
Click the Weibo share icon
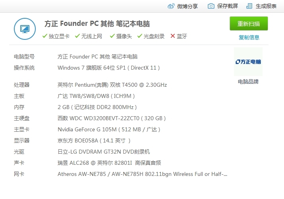click(171, 6)
